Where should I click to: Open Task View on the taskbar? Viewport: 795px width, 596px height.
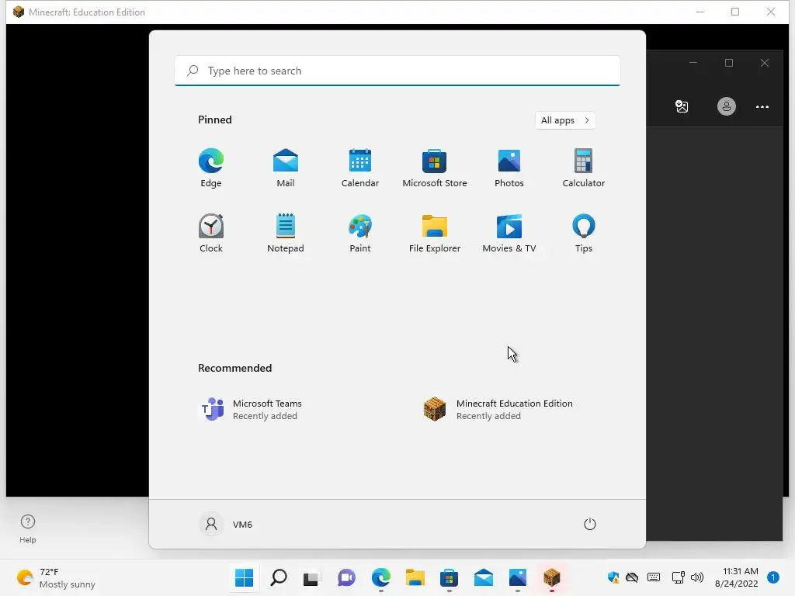coord(312,577)
